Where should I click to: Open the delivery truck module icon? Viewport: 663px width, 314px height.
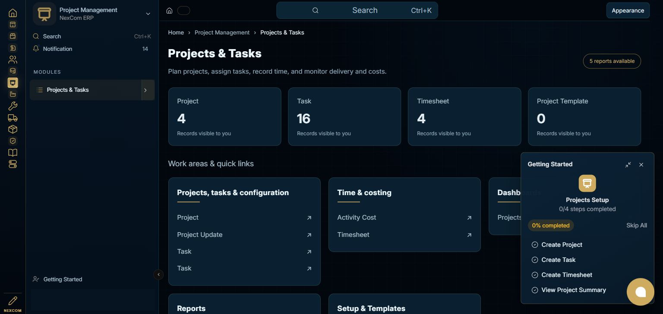click(13, 118)
